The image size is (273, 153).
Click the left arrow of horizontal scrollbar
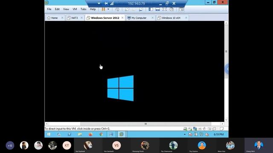coord(46,124)
